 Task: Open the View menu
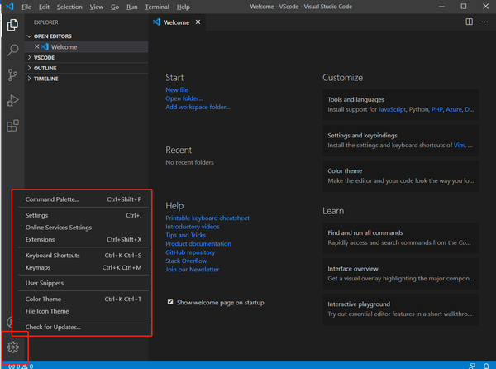point(96,7)
